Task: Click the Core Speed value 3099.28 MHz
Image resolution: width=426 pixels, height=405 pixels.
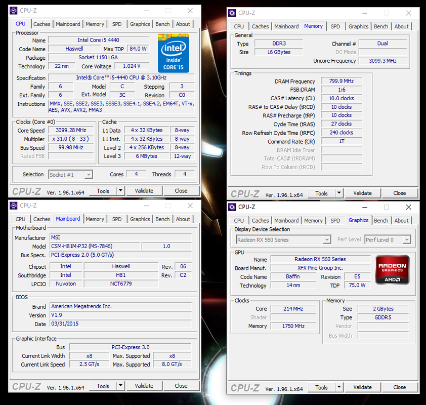Action: [71, 130]
